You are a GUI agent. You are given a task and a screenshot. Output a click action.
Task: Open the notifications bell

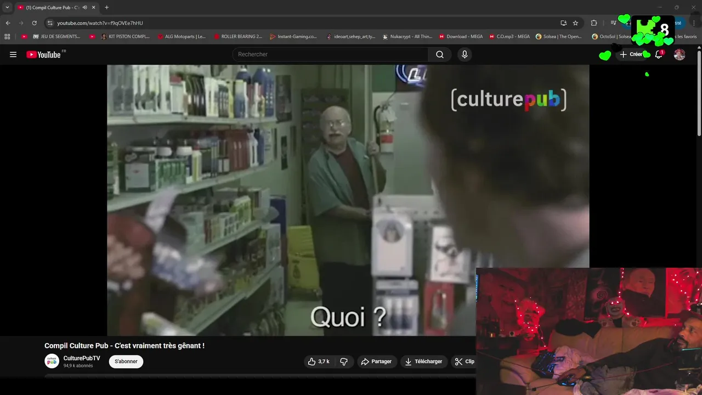[x=659, y=54]
